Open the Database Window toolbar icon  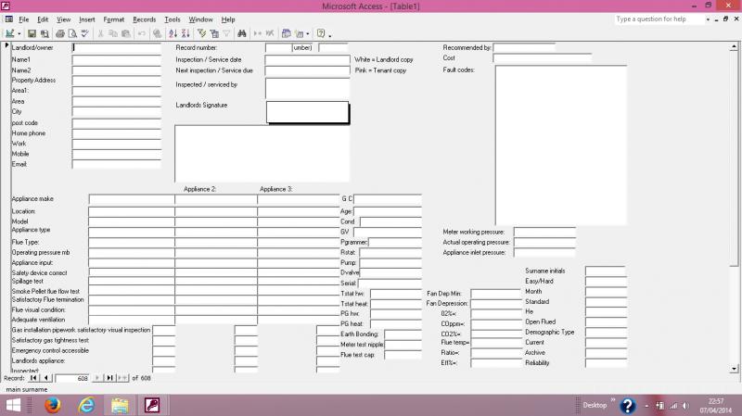[x=287, y=33]
